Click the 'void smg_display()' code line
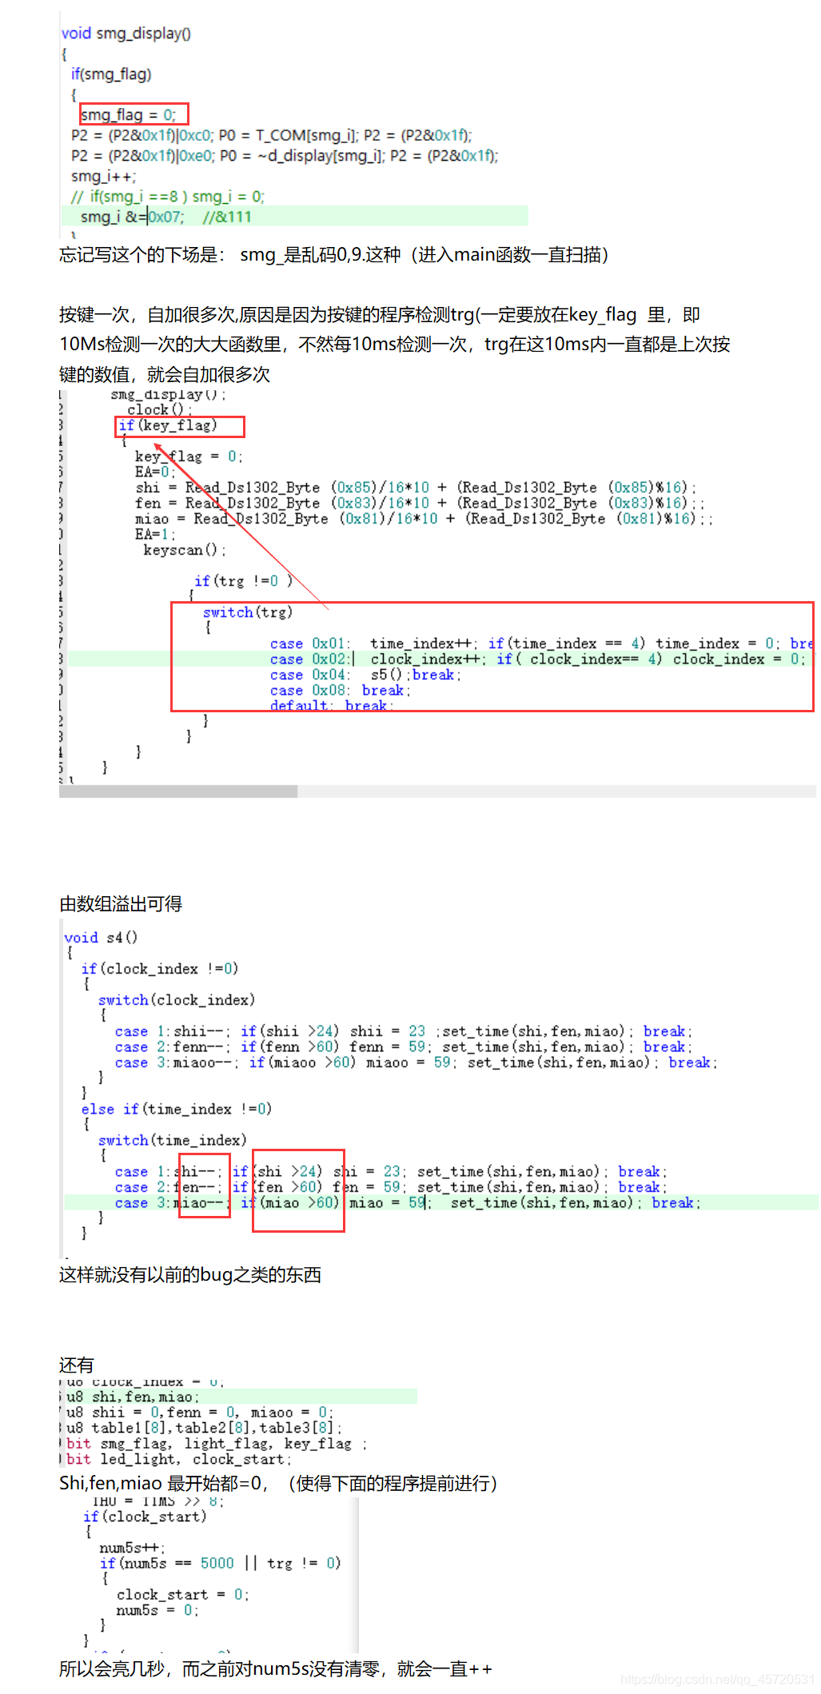This screenshot has width=821, height=1694. [126, 34]
